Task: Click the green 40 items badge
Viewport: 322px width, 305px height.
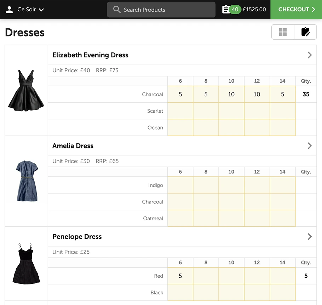Action: coord(235,10)
